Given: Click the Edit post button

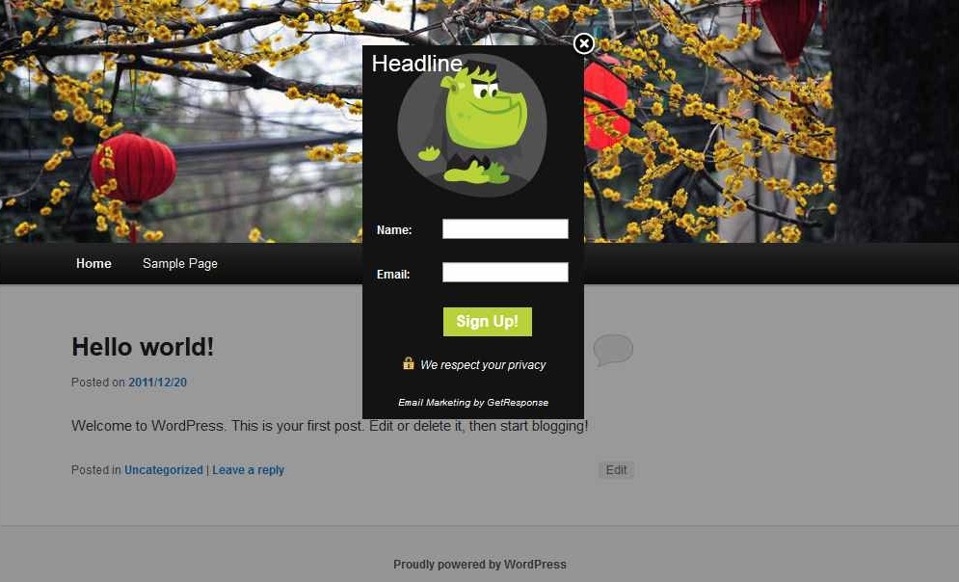Looking at the screenshot, I should [616, 470].
